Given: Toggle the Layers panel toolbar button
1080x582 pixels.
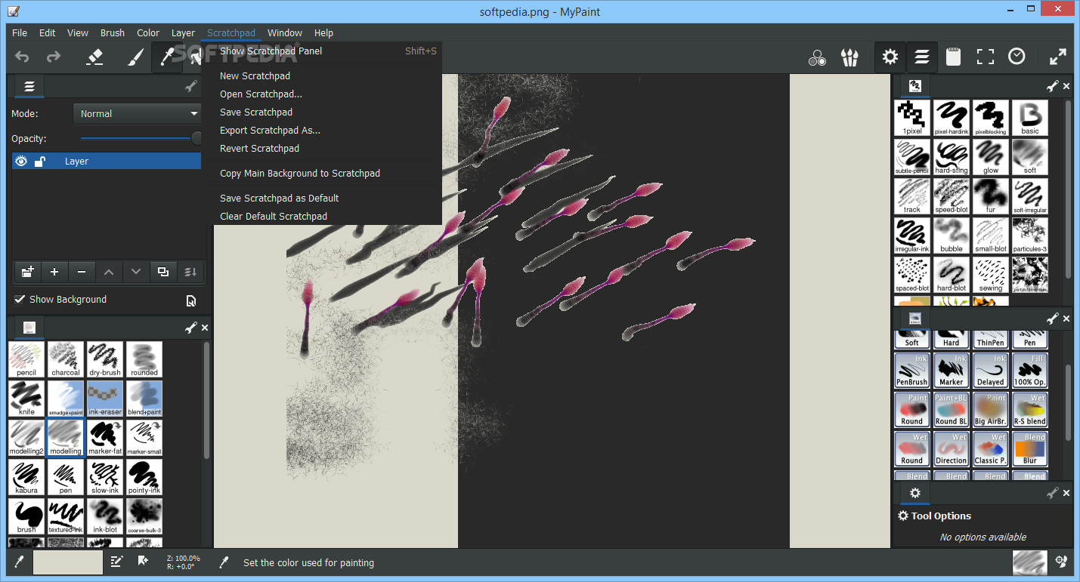Looking at the screenshot, I should pos(922,57).
